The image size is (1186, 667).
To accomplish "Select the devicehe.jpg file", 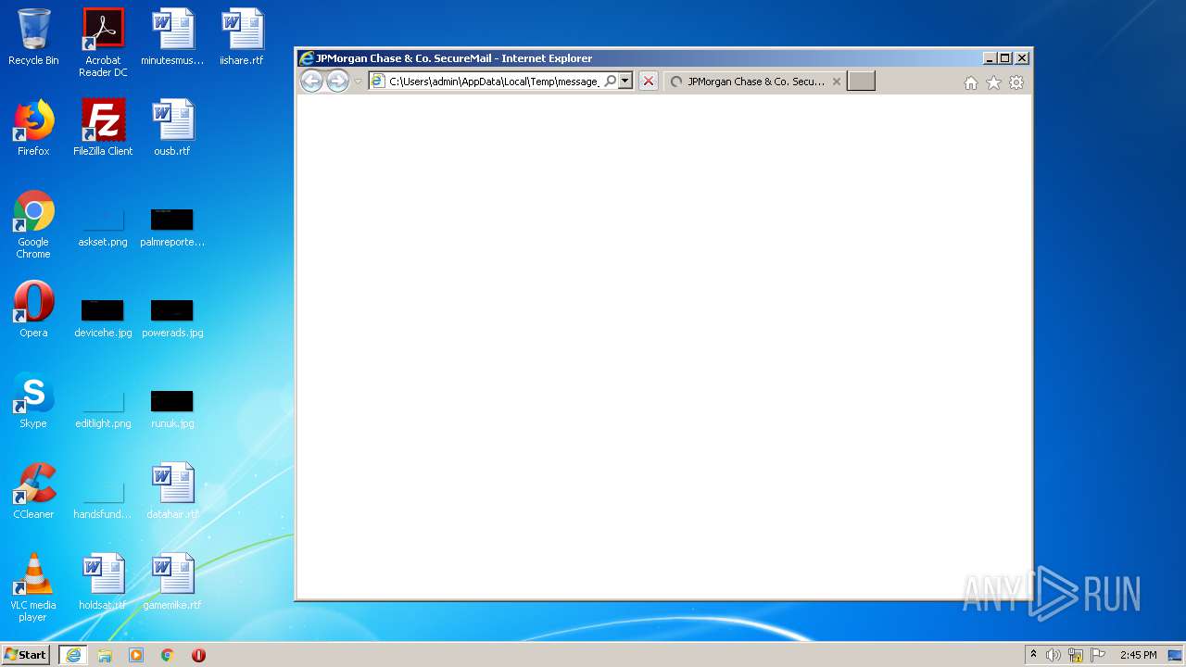I will pos(103,319).
